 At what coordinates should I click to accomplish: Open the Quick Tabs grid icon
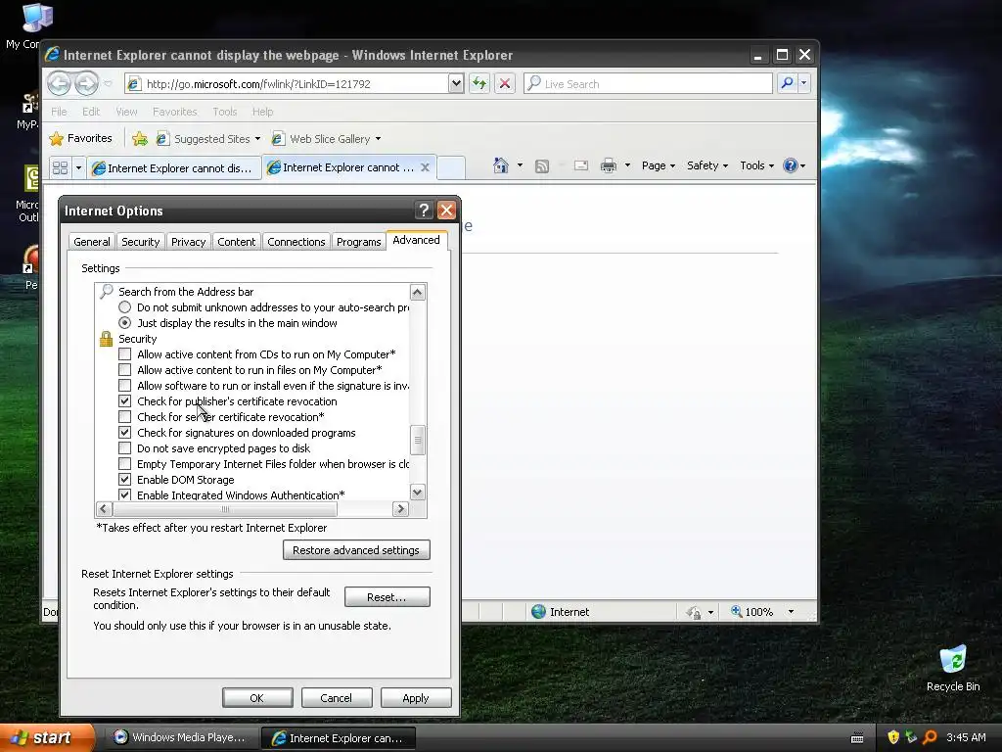60,167
